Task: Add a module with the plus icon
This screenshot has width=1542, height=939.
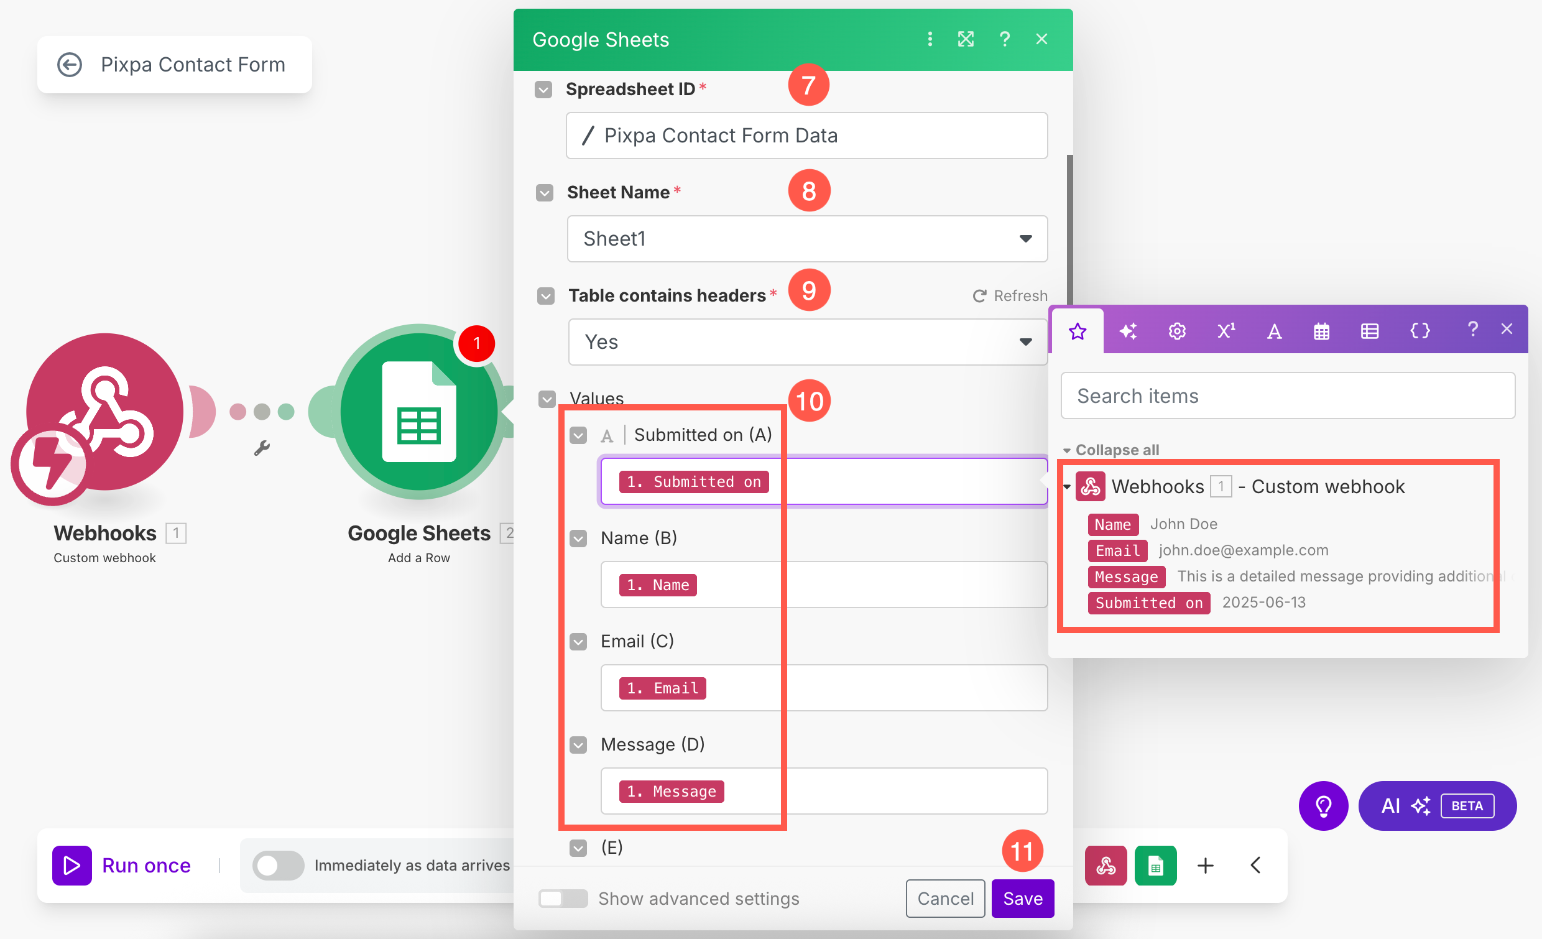Action: pyautogui.click(x=1206, y=865)
